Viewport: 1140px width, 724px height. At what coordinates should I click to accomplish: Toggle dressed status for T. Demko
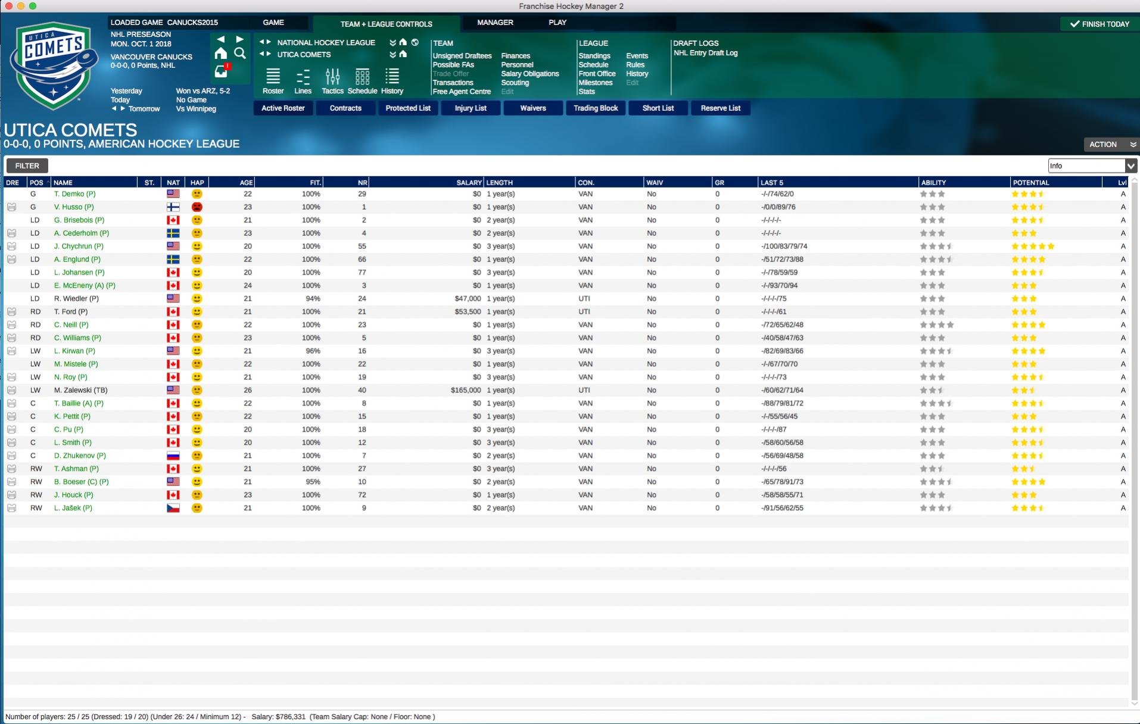click(11, 194)
